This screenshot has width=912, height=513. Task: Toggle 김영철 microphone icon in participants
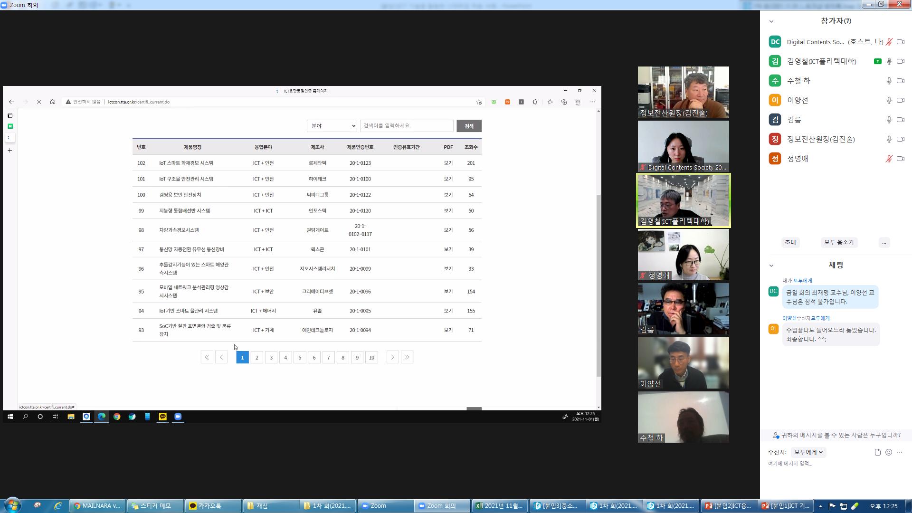point(889,61)
